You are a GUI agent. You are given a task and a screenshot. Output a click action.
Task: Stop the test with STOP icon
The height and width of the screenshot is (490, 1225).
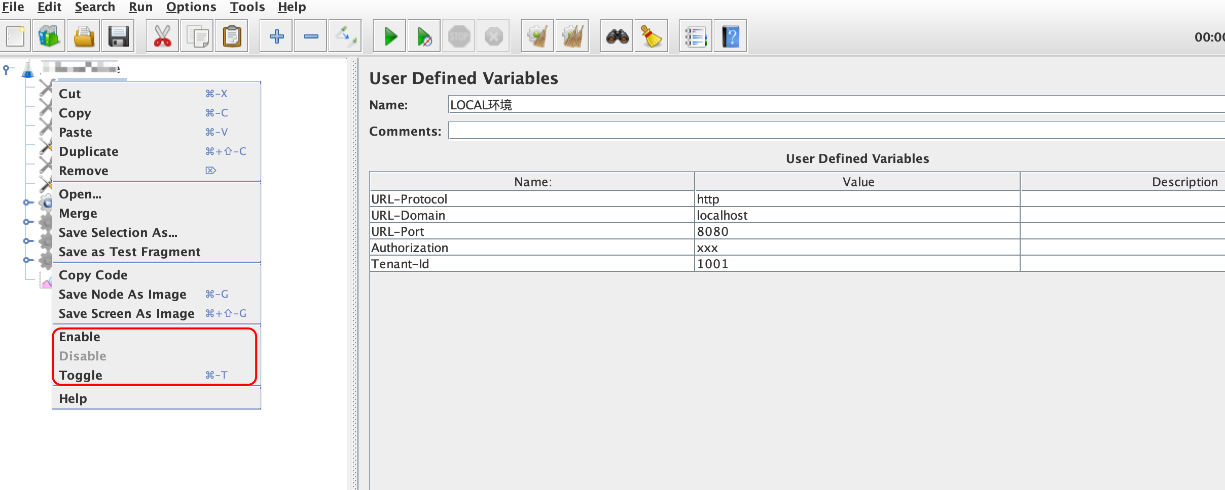tap(459, 36)
